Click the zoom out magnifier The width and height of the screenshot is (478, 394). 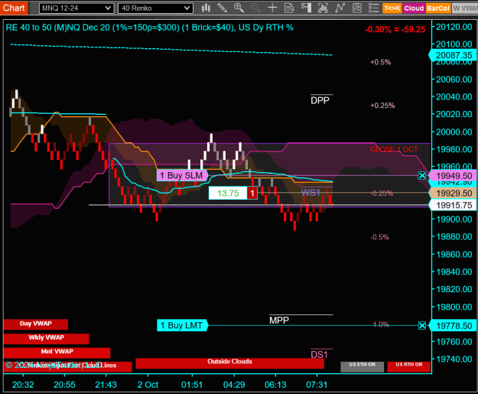[x=255, y=8]
